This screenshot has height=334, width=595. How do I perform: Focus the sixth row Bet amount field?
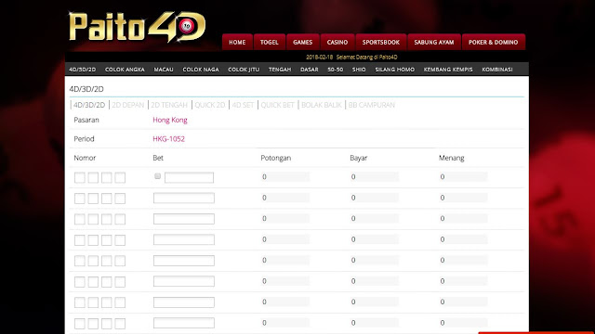coord(184,281)
